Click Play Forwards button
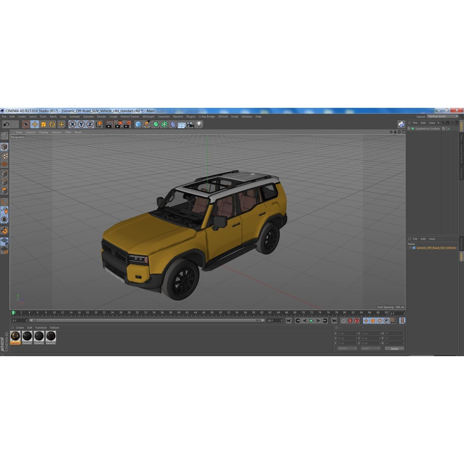Viewport: 464px width, 464px height. pos(311,321)
